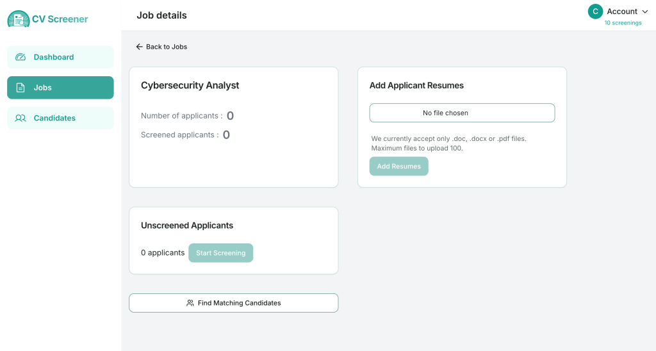
Task: Click the Jobs document icon in sidebar
Action: [x=20, y=88]
